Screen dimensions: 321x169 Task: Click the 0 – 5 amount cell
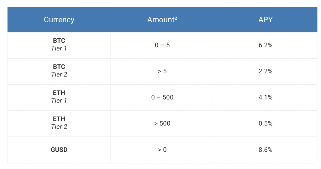162,45
